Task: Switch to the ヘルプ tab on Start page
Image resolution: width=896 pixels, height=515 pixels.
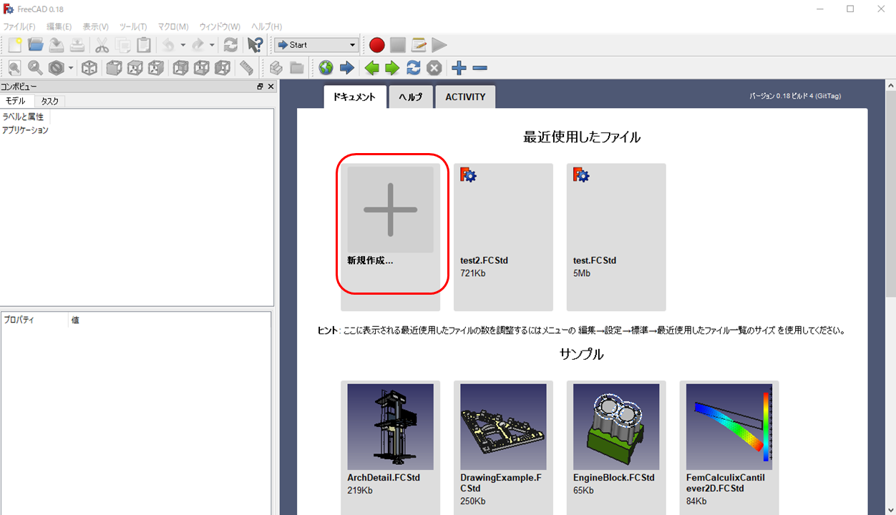Action: pos(411,97)
